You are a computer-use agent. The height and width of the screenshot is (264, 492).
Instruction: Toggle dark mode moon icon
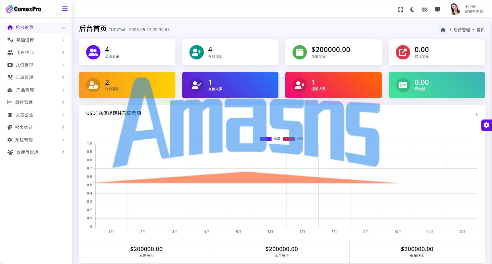tap(412, 9)
